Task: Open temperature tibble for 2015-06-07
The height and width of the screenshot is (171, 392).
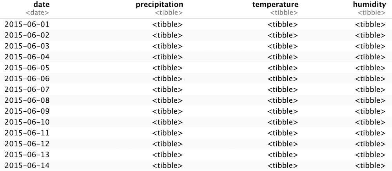Action: point(283,90)
